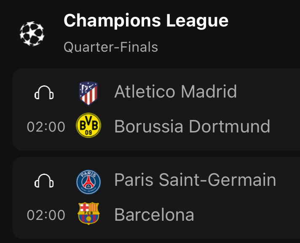Click the 02:00 kickoff time for Barcelona match

(x=46, y=215)
